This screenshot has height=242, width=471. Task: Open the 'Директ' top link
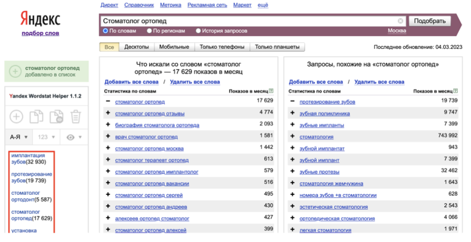tap(109, 5)
